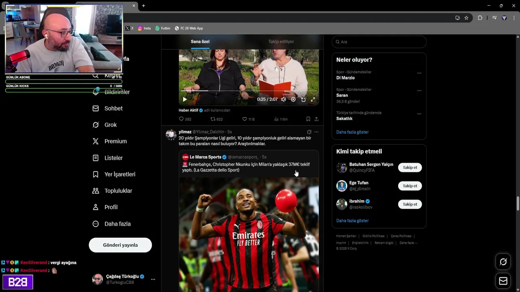
Task: Open Futbin bookmark
Action: (x=163, y=28)
